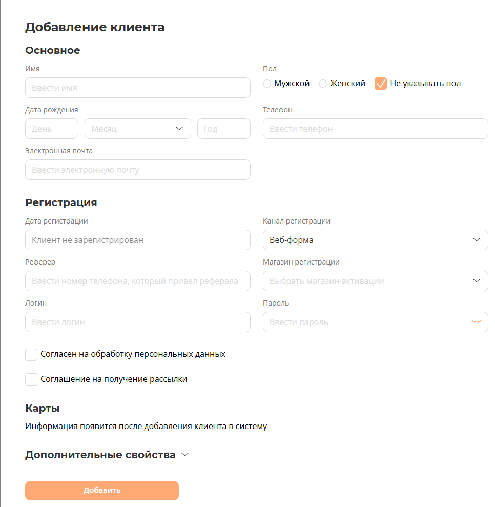Toggle password visibility eye icon
The image size is (495, 507).
477,322
